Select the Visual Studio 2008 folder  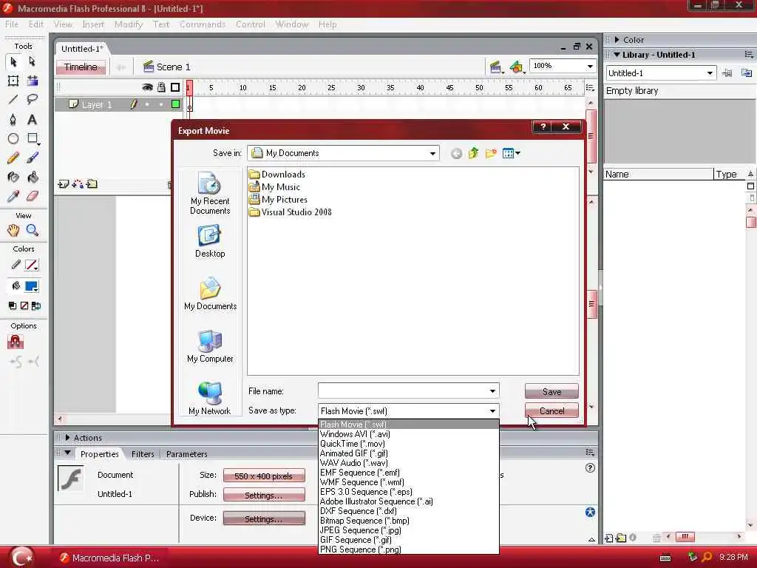coord(290,212)
